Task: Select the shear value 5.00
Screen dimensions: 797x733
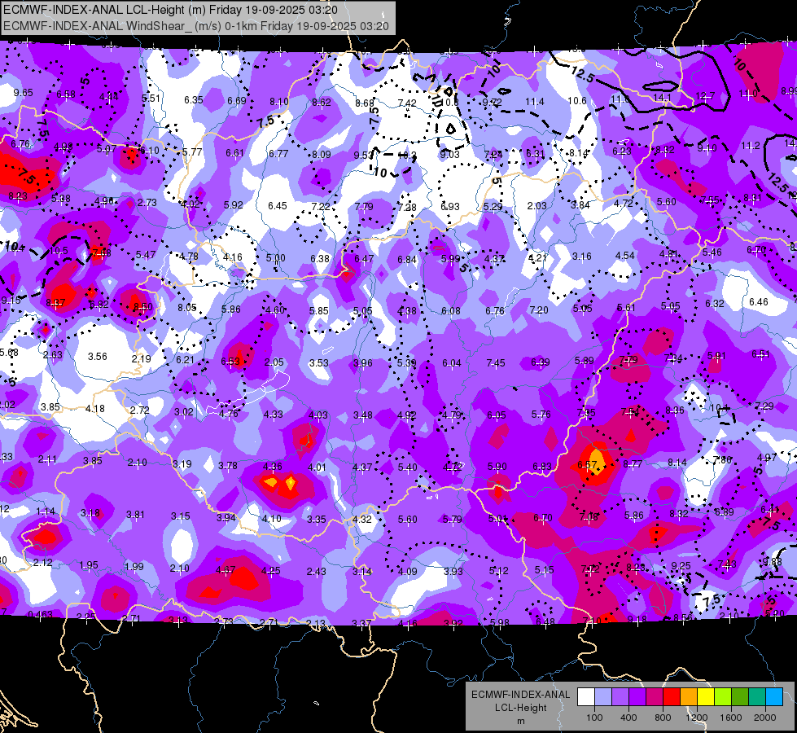Action: point(275,258)
